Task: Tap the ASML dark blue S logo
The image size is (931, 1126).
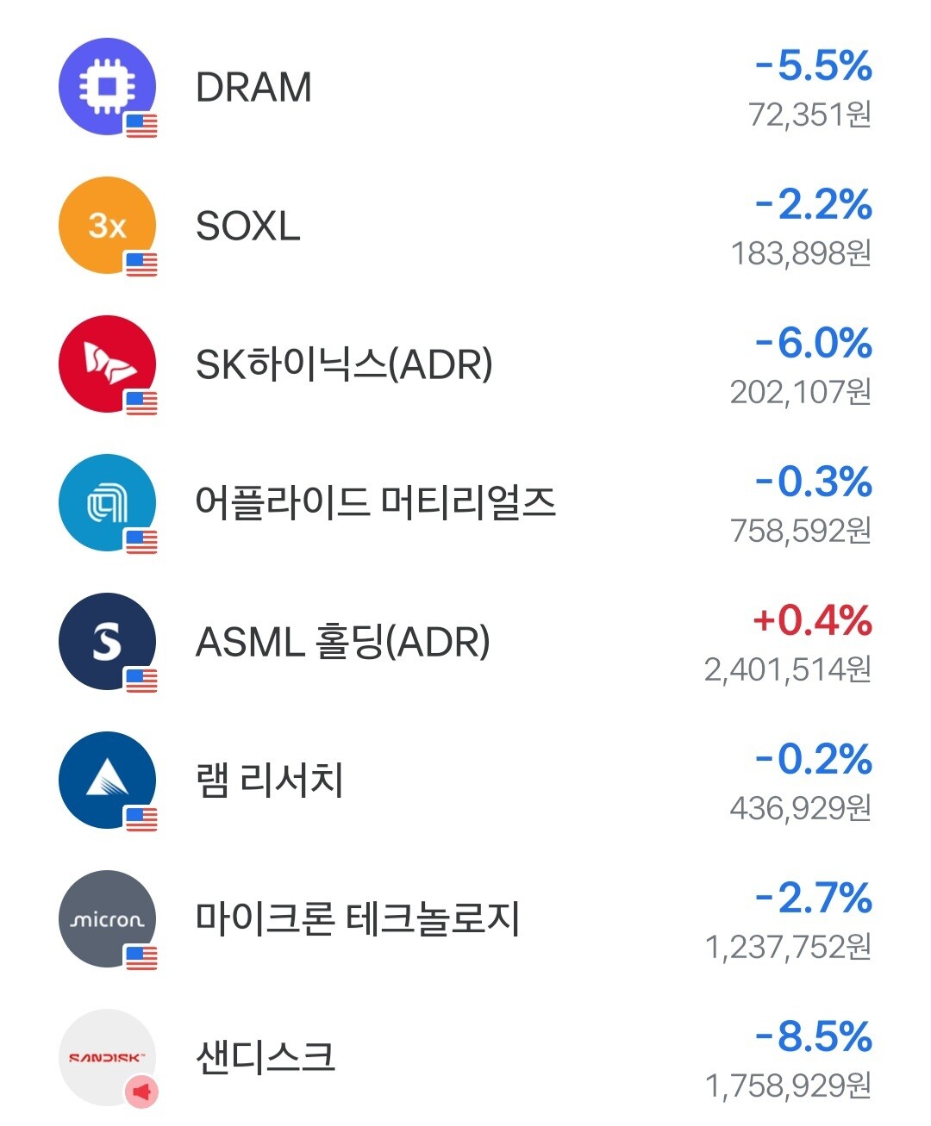Action: (107, 641)
